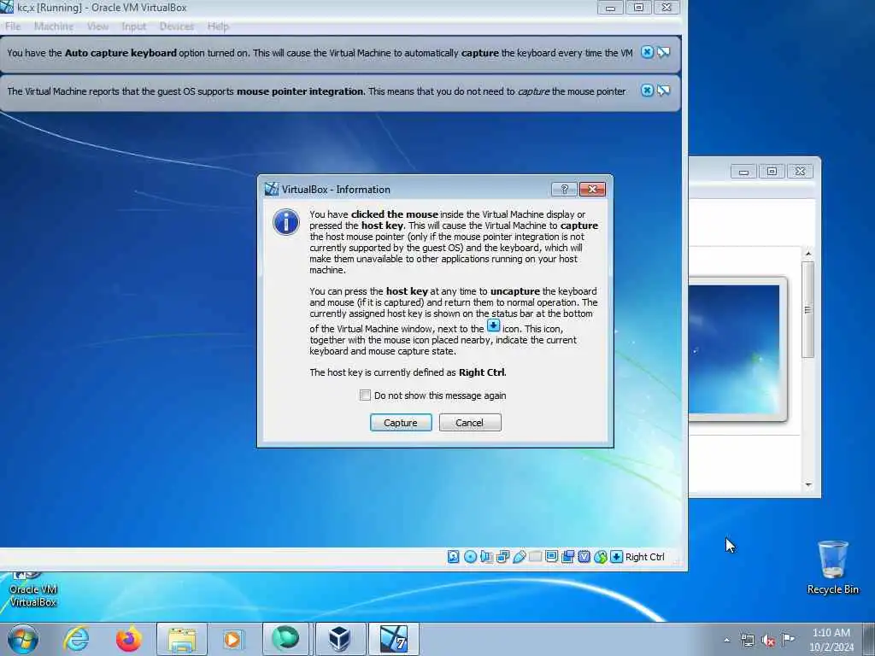Click the greyed shared folders status icon
This screenshot has height=656, width=875.
(535, 557)
